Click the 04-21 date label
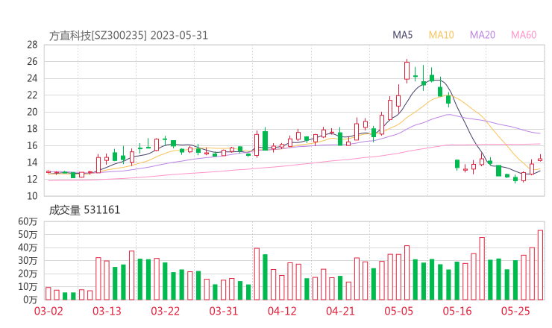 340,311
